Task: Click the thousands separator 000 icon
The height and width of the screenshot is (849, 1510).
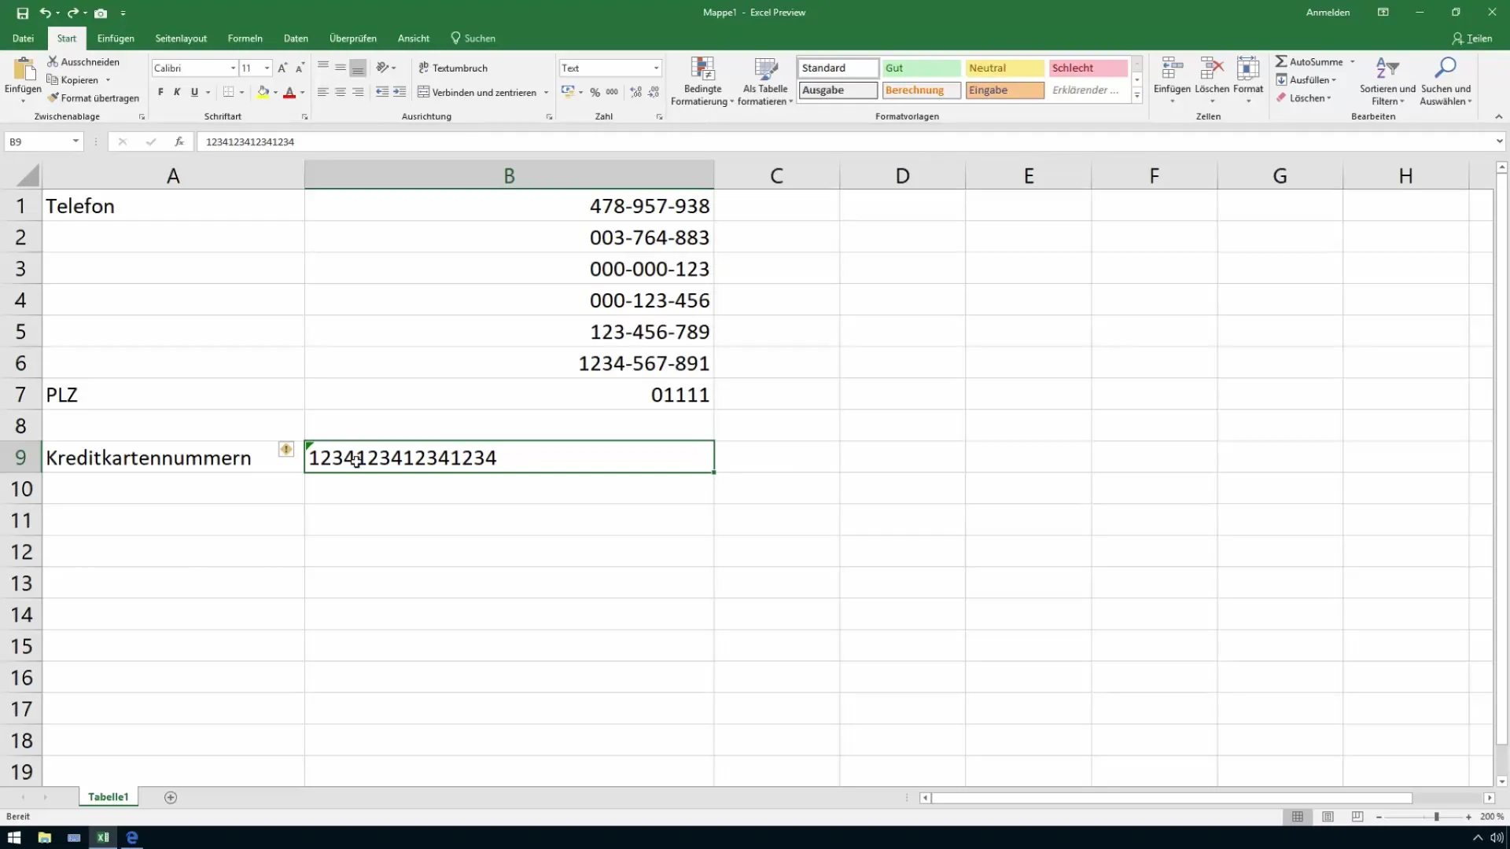Action: point(612,92)
